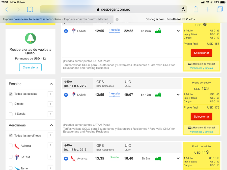Collapse the Aerolíneas filter section
The width and height of the screenshot is (227, 170).
[51, 125]
